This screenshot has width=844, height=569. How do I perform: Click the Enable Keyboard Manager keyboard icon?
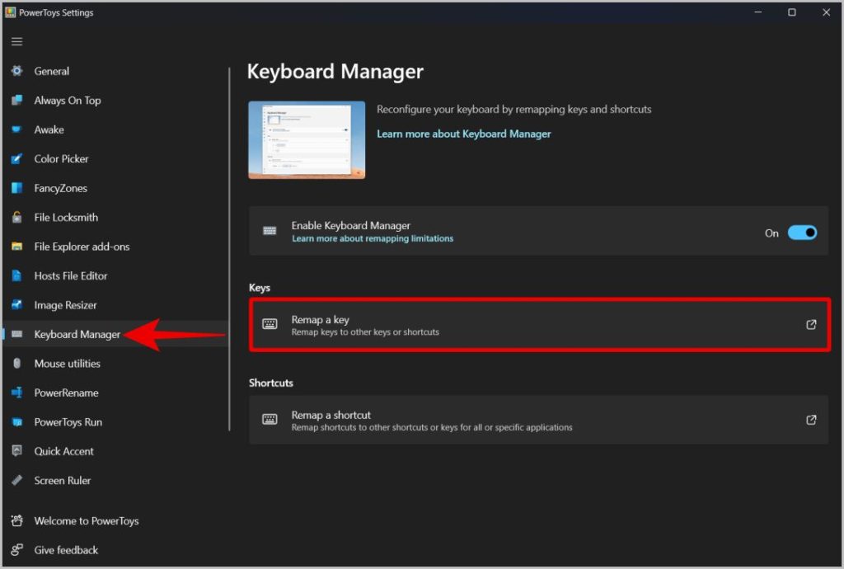point(270,231)
